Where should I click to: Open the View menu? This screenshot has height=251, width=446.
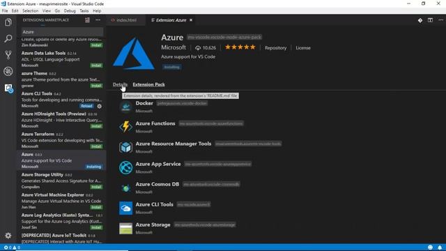pyautogui.click(x=47, y=11)
